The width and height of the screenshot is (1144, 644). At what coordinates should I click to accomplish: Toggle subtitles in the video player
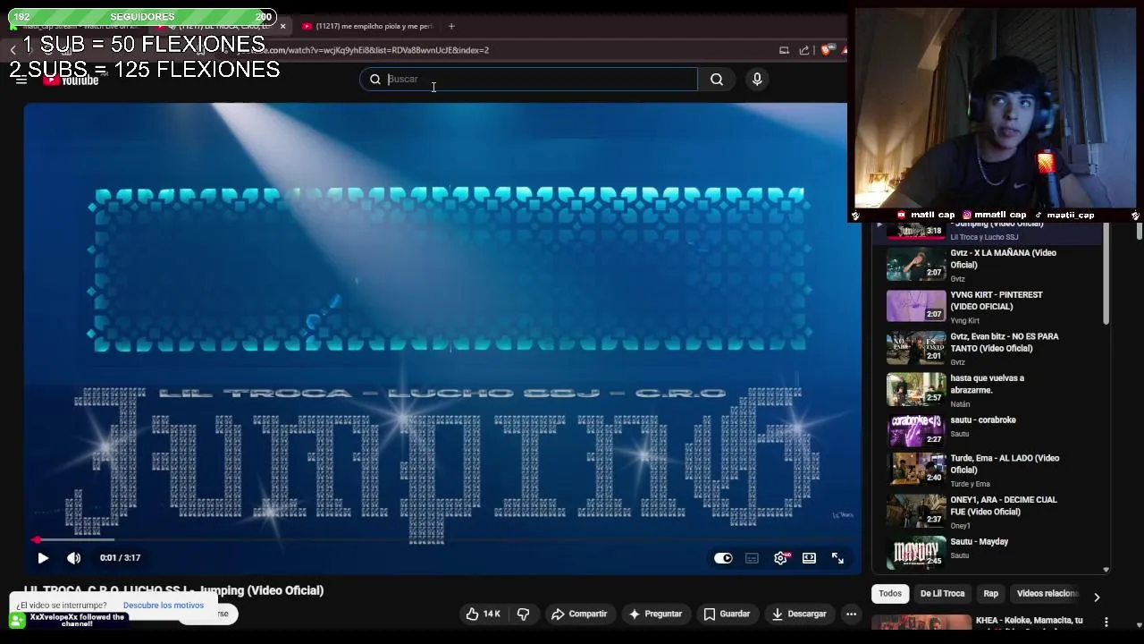coord(752,558)
